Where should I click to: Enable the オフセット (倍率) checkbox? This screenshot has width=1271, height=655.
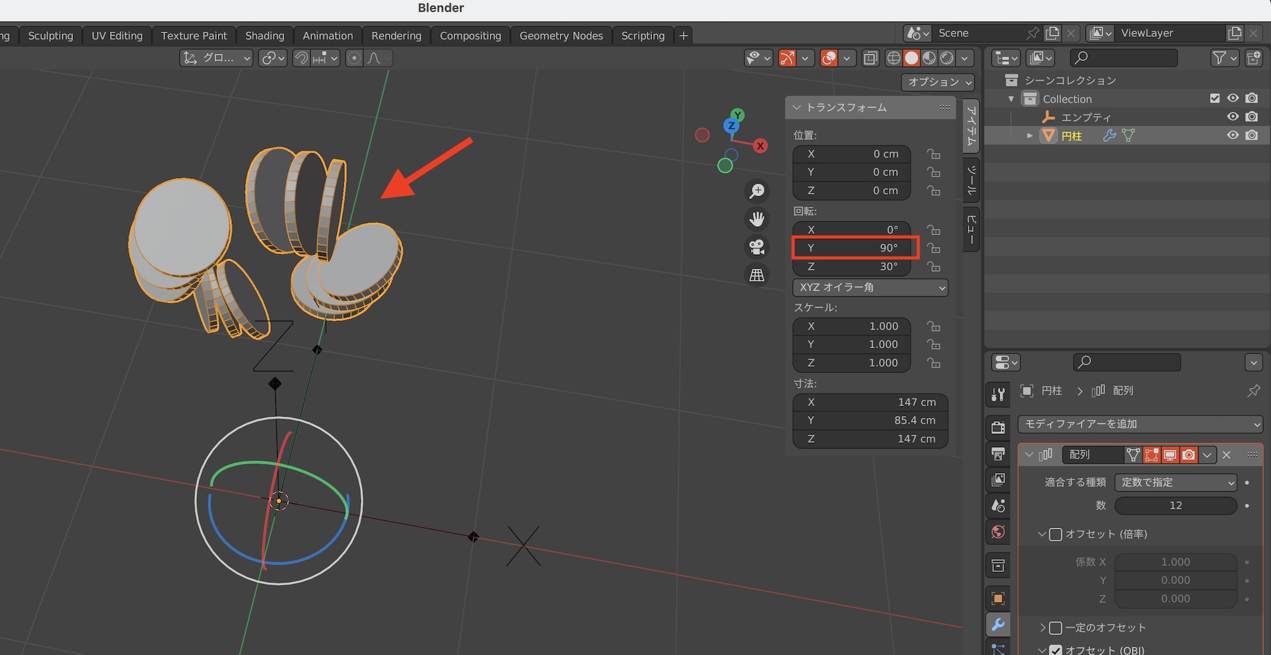[x=1056, y=534]
